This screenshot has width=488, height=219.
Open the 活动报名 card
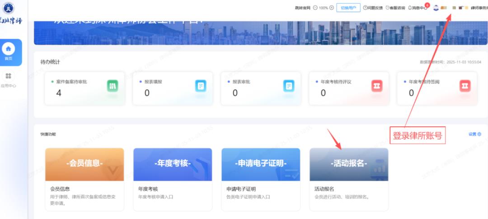[349, 179]
